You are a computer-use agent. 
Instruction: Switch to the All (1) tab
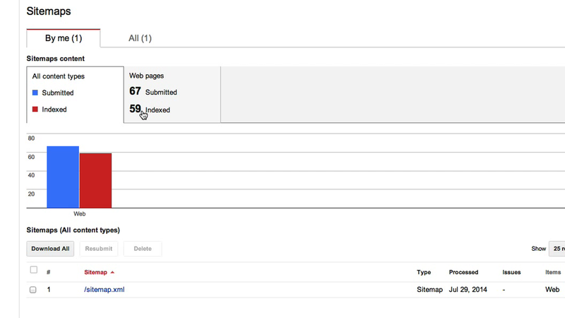(140, 38)
